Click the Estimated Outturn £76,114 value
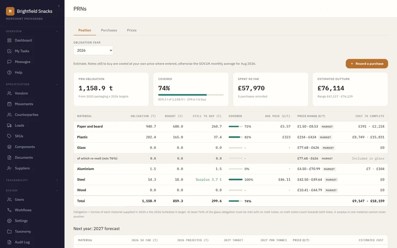 pyautogui.click(x=331, y=88)
